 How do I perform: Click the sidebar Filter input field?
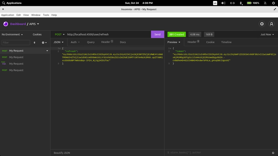[16, 42]
